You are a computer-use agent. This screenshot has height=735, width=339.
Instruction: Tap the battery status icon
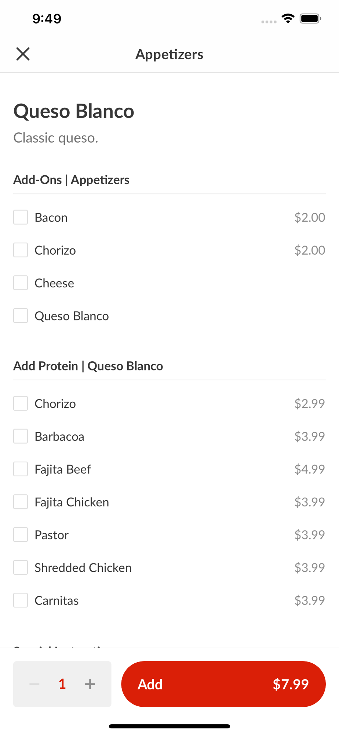pyautogui.click(x=310, y=18)
